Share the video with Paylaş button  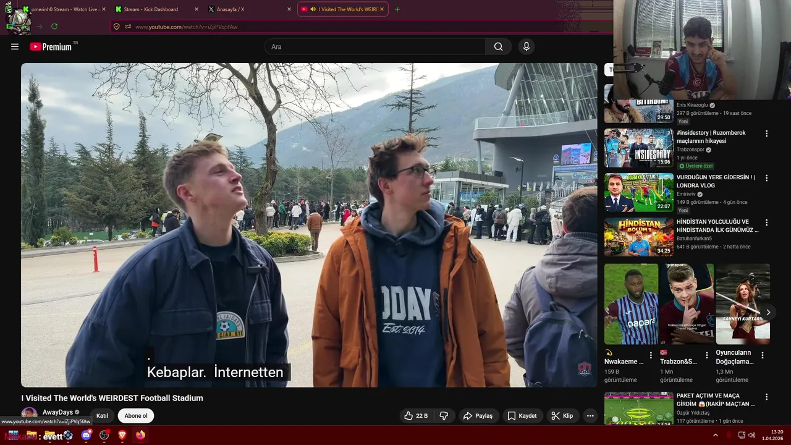pyautogui.click(x=478, y=416)
